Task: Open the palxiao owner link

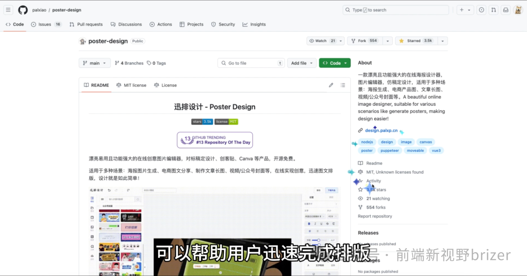Action: pos(40,10)
